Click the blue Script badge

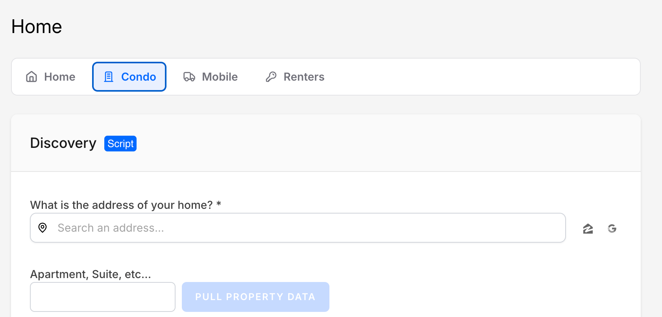120,144
